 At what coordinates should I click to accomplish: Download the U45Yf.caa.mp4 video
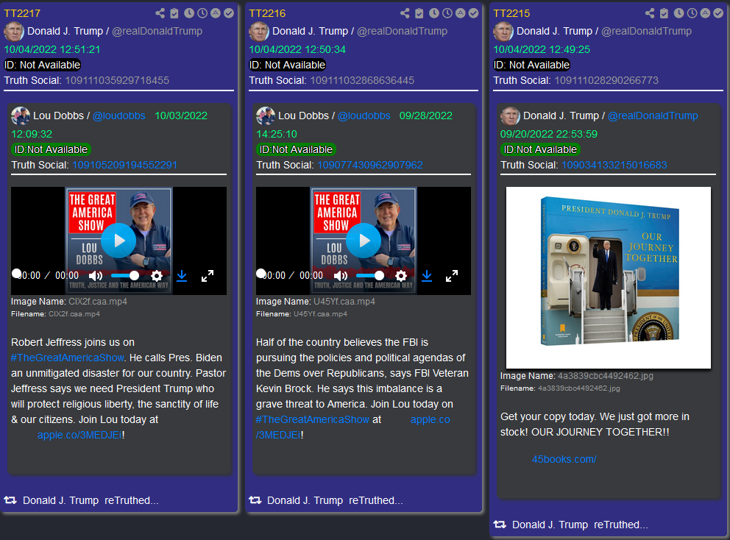pos(427,276)
